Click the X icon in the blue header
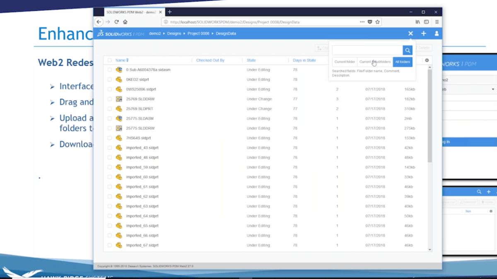 coord(410,33)
